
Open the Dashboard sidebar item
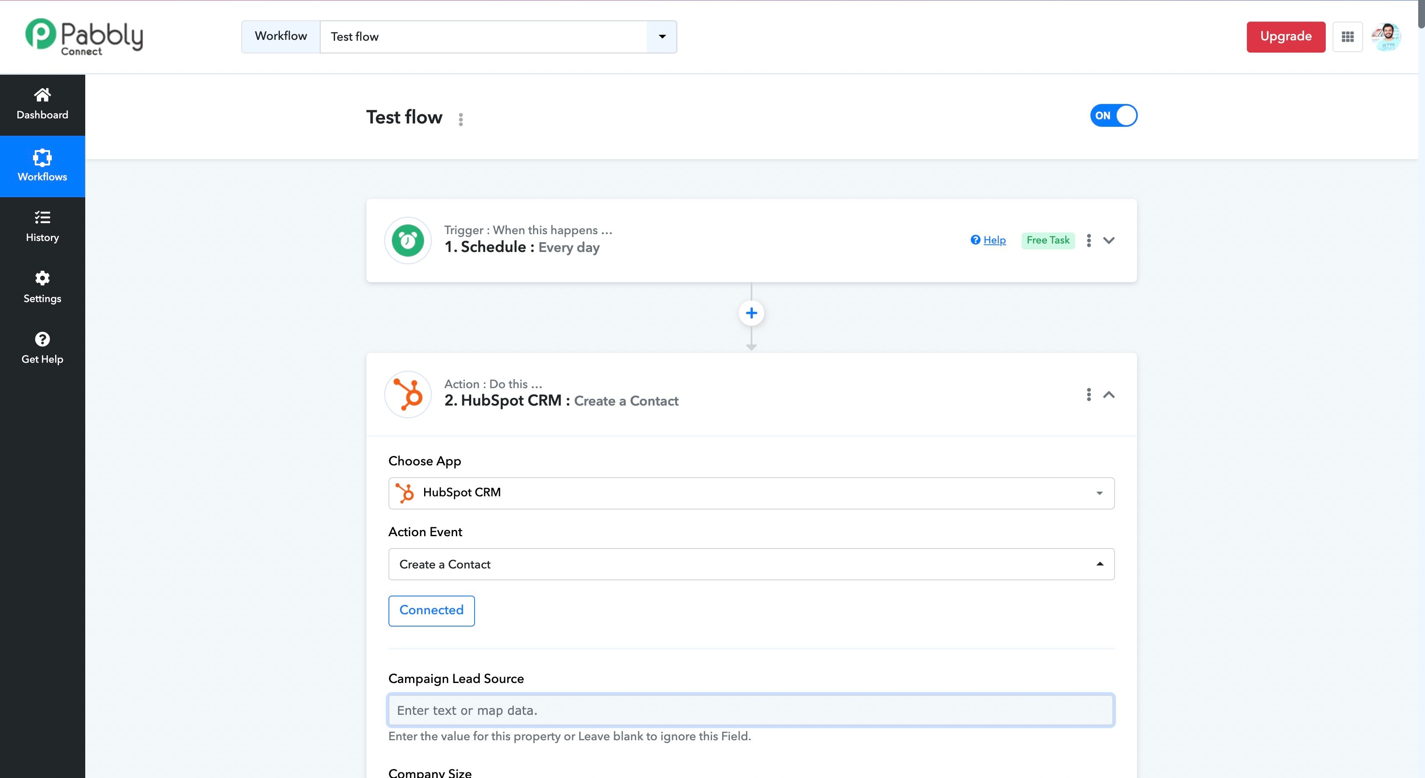click(42, 105)
